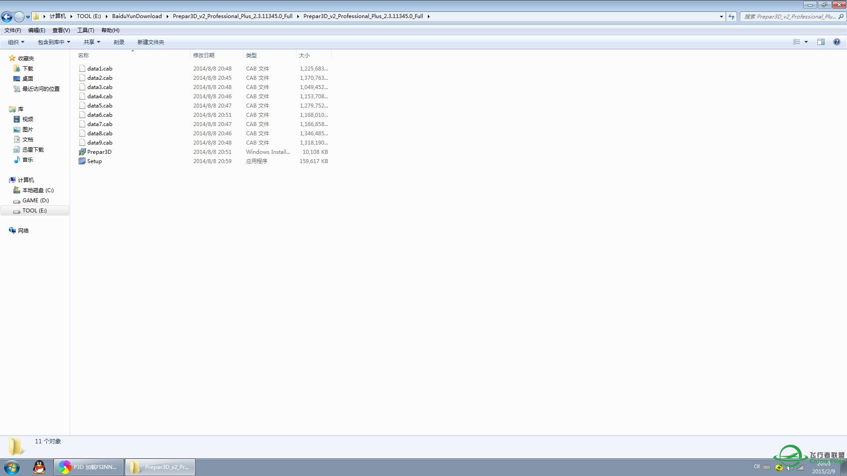This screenshot has height=476, width=847.
Task: Click the help question mark icon
Action: [x=836, y=42]
